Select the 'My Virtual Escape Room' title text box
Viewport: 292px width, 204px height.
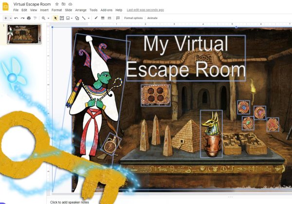186,58
